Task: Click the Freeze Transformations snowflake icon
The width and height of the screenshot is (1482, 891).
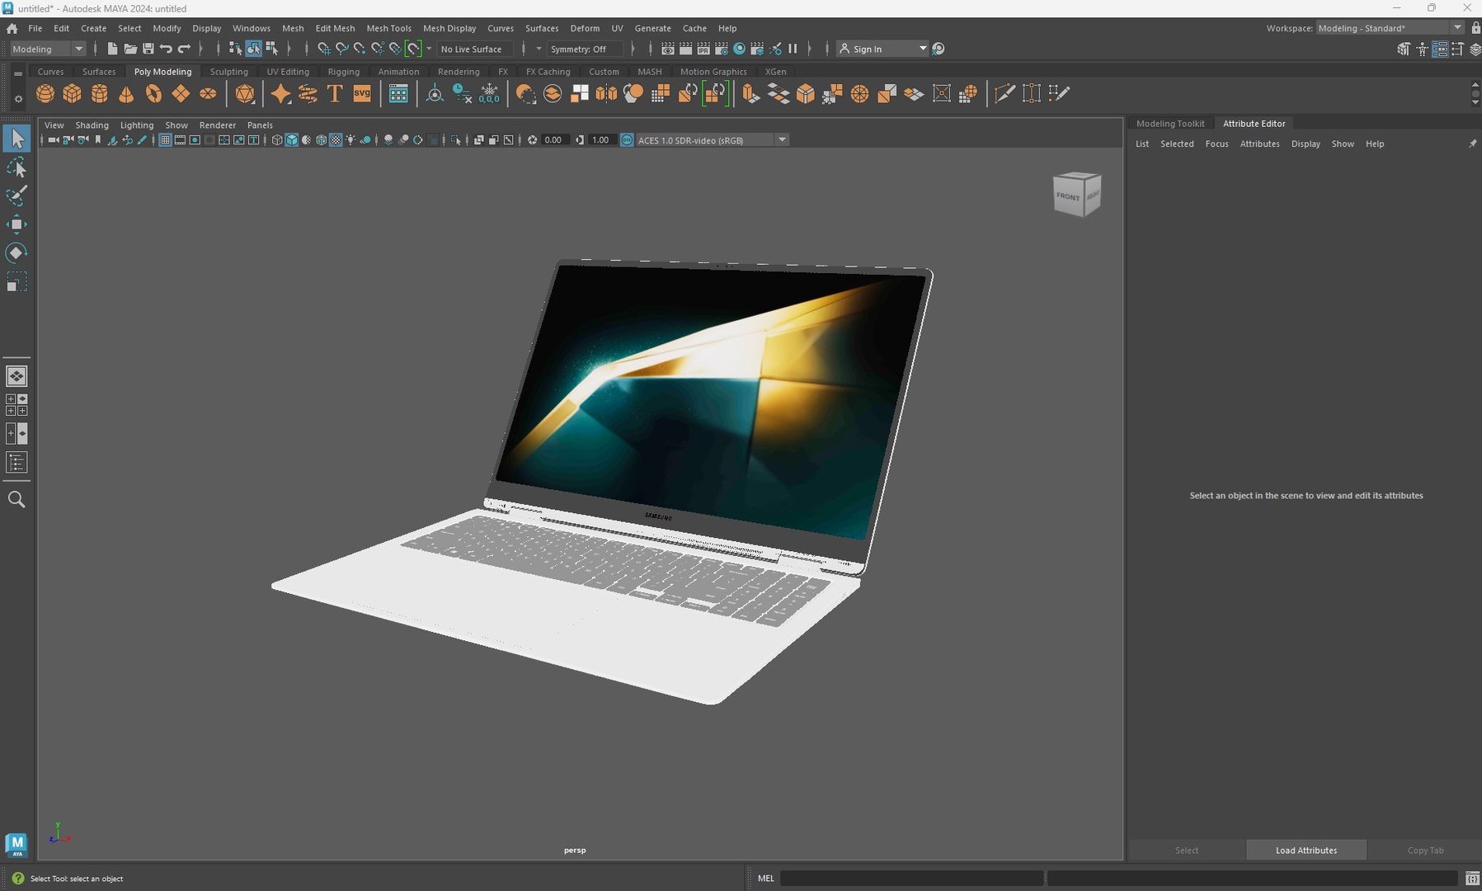Action: coord(489,94)
